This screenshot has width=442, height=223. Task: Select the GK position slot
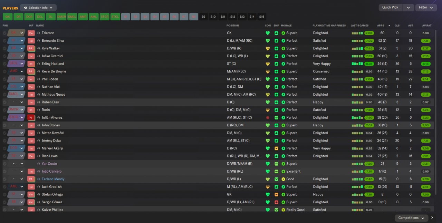coord(8,17)
